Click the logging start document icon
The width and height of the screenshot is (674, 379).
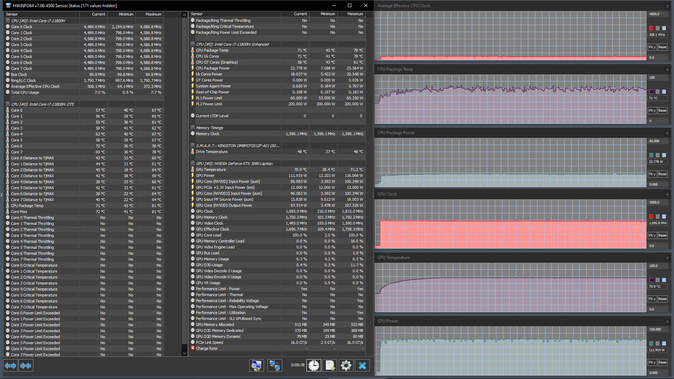point(329,365)
